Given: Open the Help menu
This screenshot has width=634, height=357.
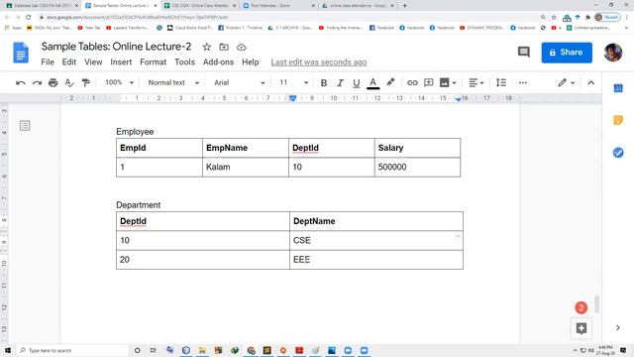Looking at the screenshot, I should pyautogui.click(x=251, y=61).
